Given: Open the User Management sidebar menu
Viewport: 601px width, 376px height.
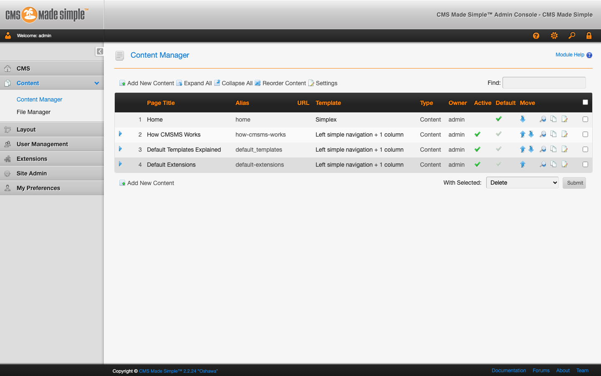Looking at the screenshot, I should 52,144.
